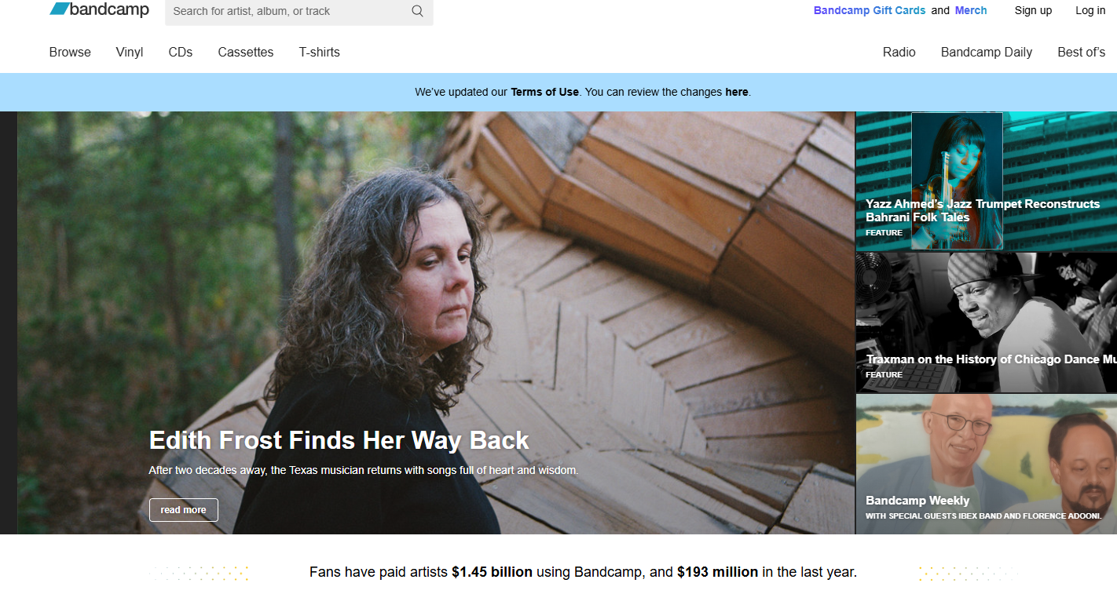
Task: Click the Log in link
Action: click(1090, 10)
